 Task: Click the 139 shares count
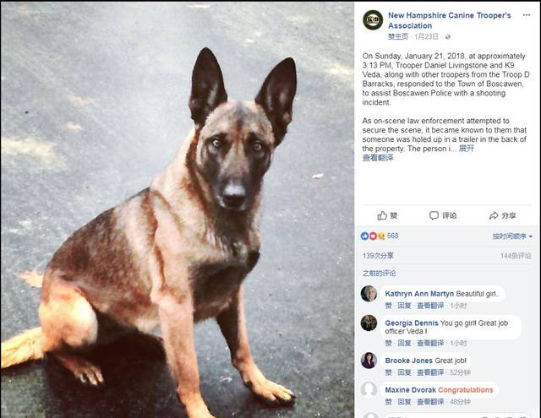[x=378, y=256]
